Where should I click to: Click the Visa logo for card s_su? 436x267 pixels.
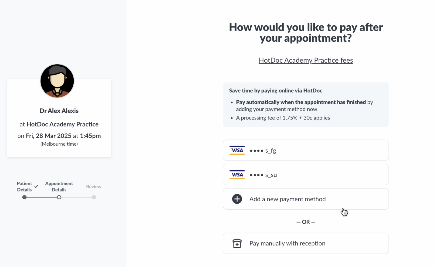237,175
